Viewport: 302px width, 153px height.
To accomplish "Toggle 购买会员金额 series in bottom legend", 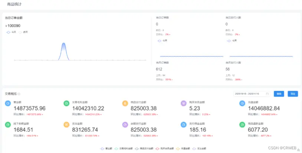I will coord(165,149).
